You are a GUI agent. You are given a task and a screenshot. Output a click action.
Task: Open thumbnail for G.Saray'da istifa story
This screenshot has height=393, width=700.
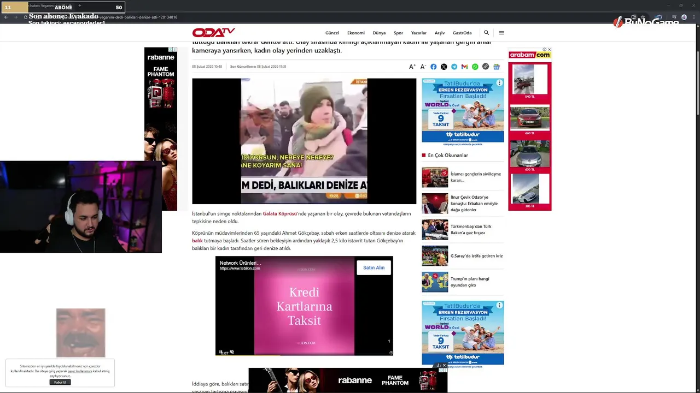(435, 255)
